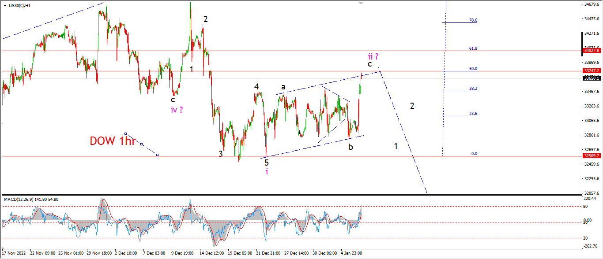Click the magenta 'ii ?' wave label
The height and width of the screenshot is (259, 603).
(373, 56)
